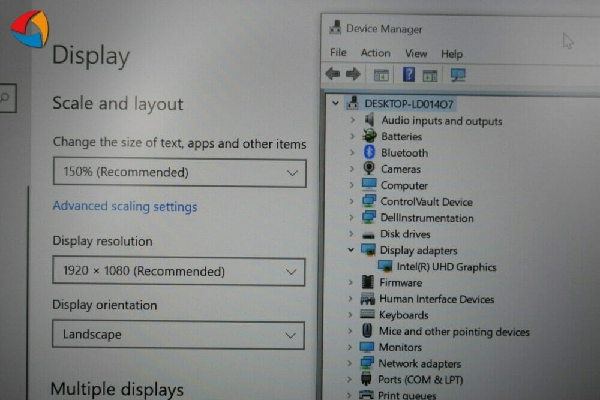Collapse the DESKTOP-LD014O7 root node
Screen dimensions: 600x400
pyautogui.click(x=335, y=103)
